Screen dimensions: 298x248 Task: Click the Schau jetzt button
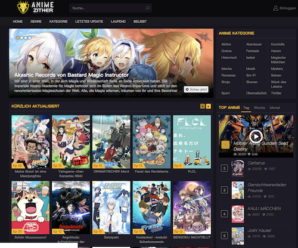[x=196, y=89]
